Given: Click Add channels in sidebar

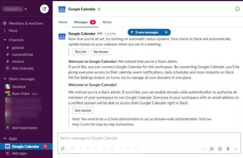Looking at the screenshot, I should (x=23, y=68).
